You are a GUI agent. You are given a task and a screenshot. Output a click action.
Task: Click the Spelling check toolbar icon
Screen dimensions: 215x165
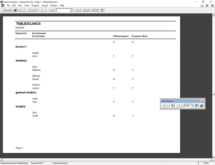pyautogui.click(x=23, y=10)
